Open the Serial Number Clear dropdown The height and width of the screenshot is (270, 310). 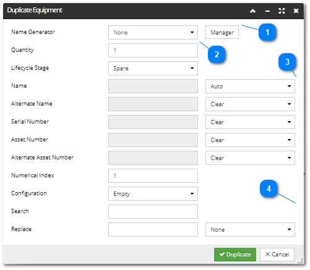click(x=250, y=122)
